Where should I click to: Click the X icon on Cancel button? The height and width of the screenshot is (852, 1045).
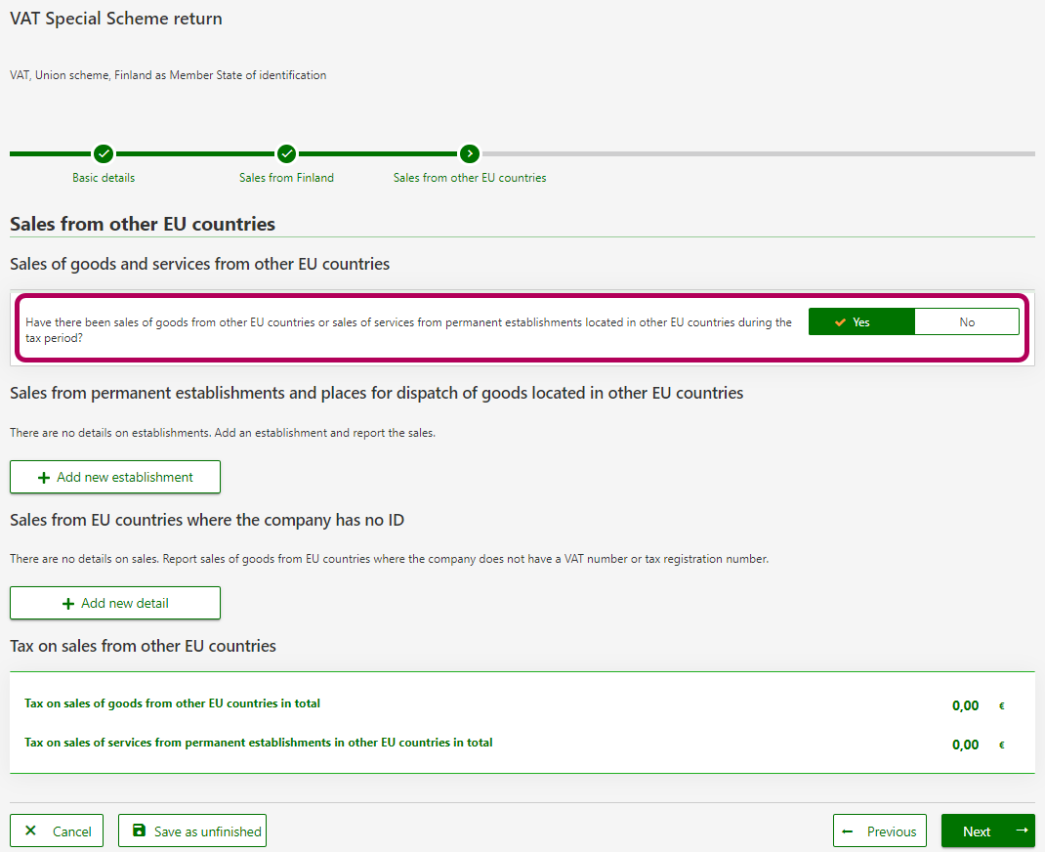(30, 831)
